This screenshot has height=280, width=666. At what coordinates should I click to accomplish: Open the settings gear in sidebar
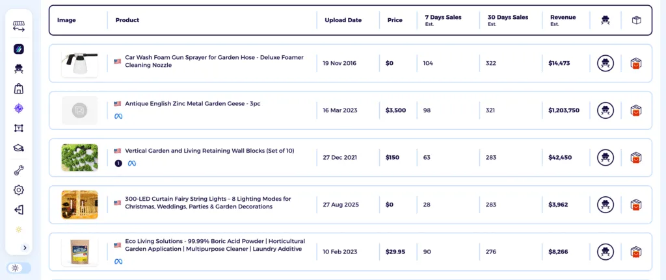click(x=18, y=190)
